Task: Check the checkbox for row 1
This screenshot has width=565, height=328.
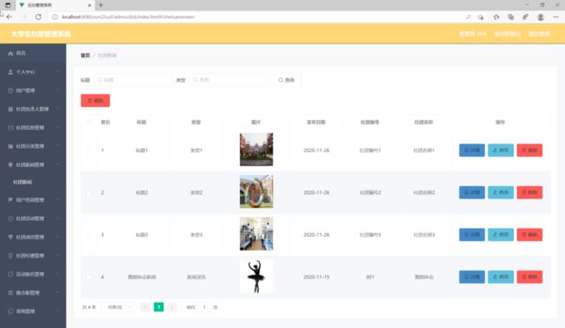Action: 89,151
